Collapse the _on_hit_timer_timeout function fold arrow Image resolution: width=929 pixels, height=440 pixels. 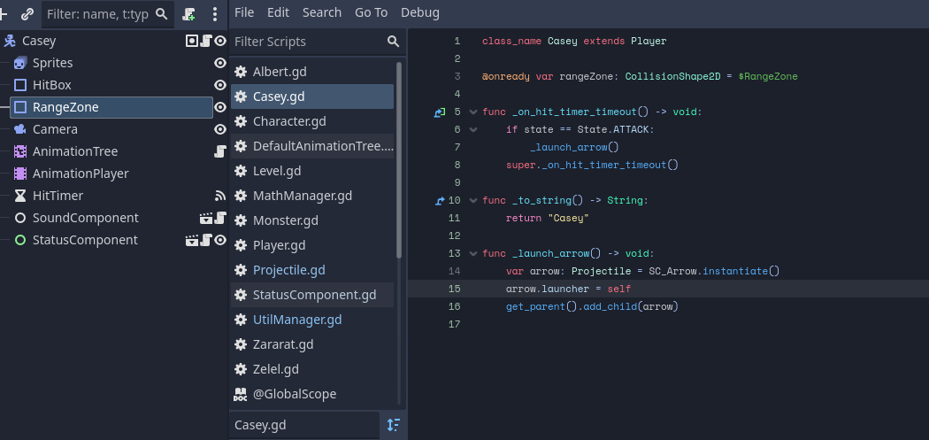[472, 112]
